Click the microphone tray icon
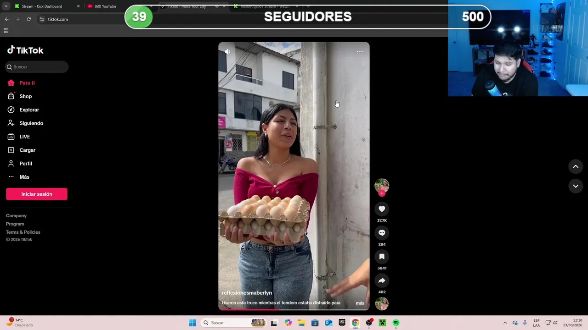 click(x=525, y=323)
